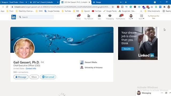This screenshot has width=171, height=96.
Task: Compose new message in Messaging overlay
Action: coord(166,93)
